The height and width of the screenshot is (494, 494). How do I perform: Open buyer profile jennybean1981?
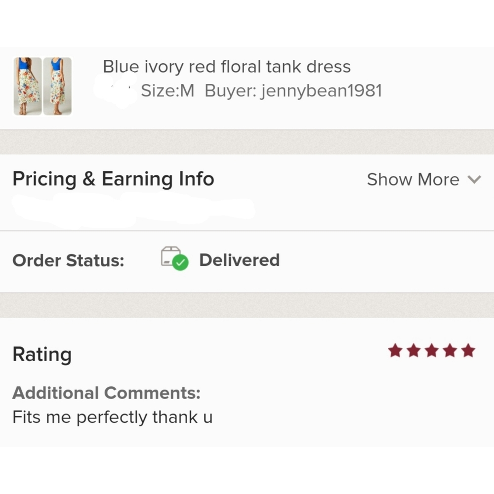pyautogui.click(x=321, y=90)
